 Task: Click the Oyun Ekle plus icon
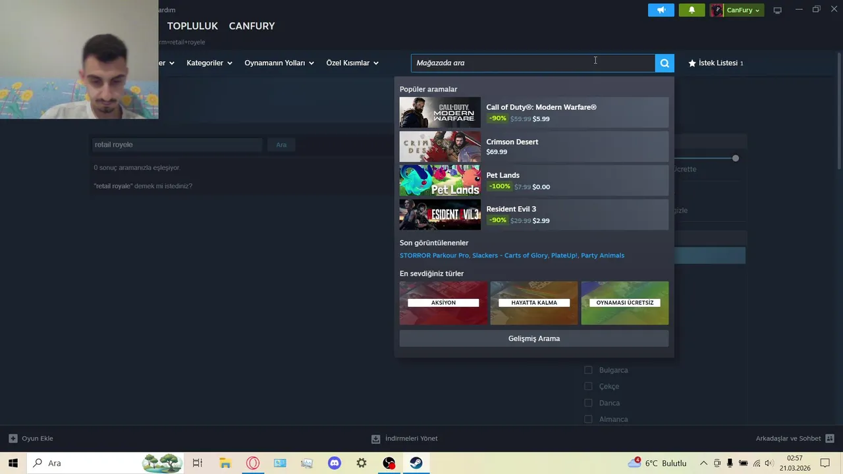13,438
